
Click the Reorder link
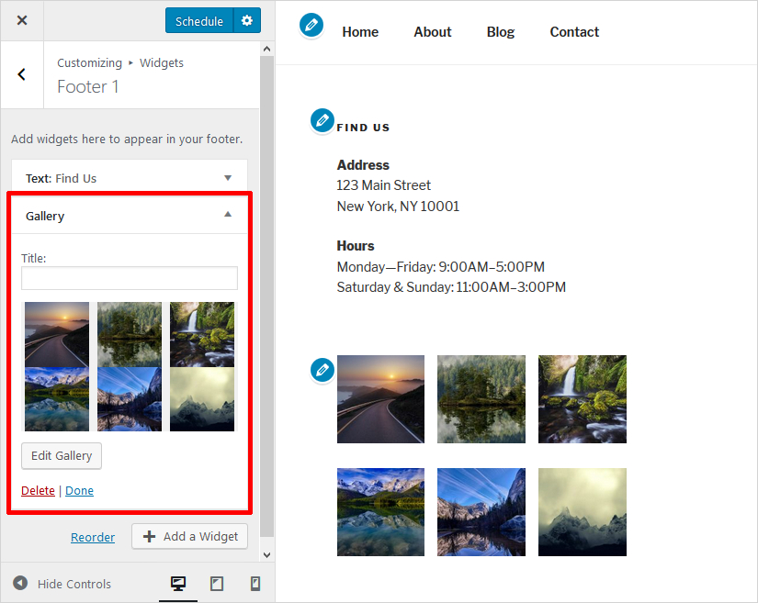coord(93,537)
